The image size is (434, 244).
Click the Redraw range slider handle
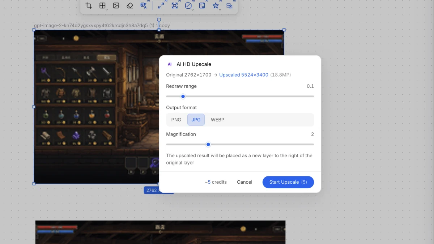click(183, 96)
